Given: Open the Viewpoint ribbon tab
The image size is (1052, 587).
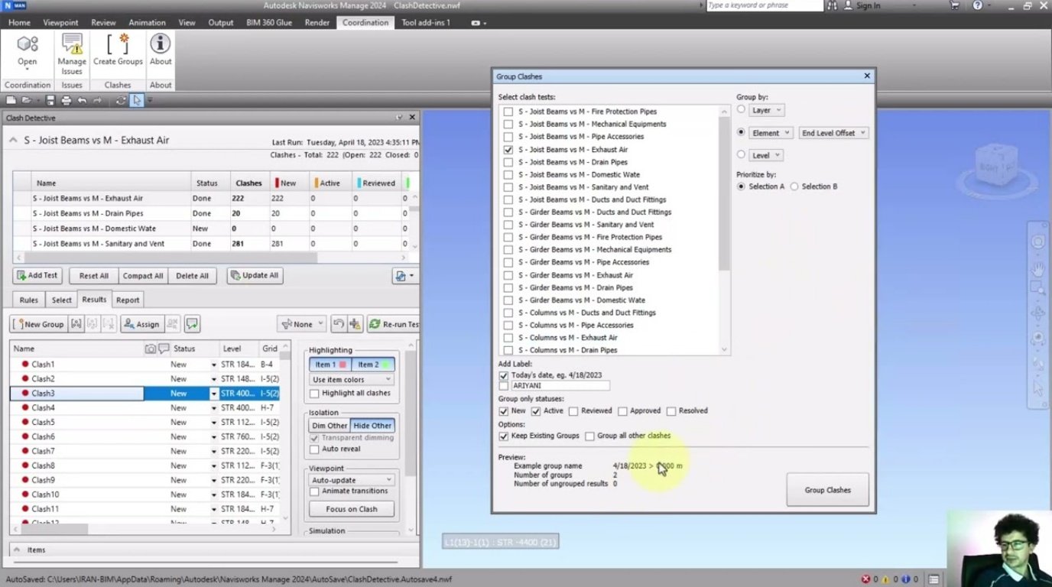Looking at the screenshot, I should click(x=60, y=23).
